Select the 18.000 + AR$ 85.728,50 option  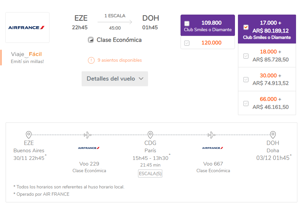[246, 56]
